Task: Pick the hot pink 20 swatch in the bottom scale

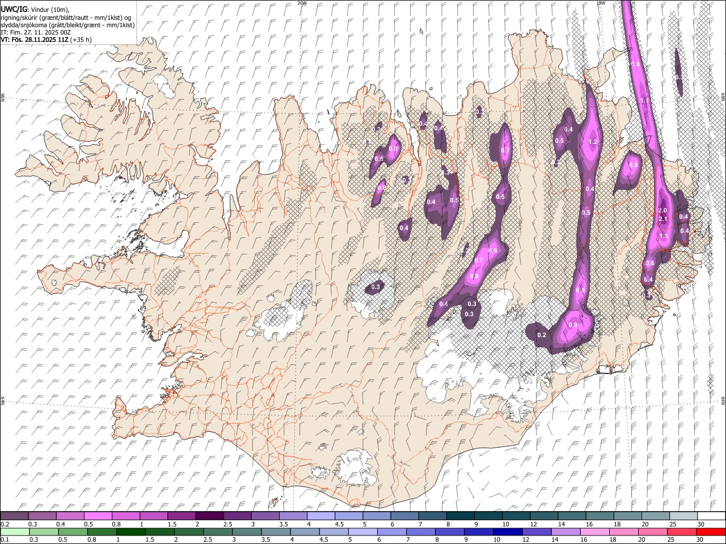Action: 653,532
